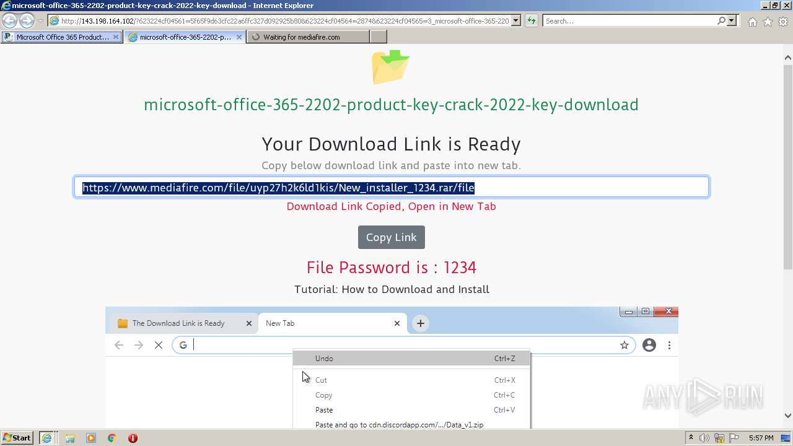Open red Opera icon in taskbar
Screen dimensions: 793x446
click(x=133, y=438)
